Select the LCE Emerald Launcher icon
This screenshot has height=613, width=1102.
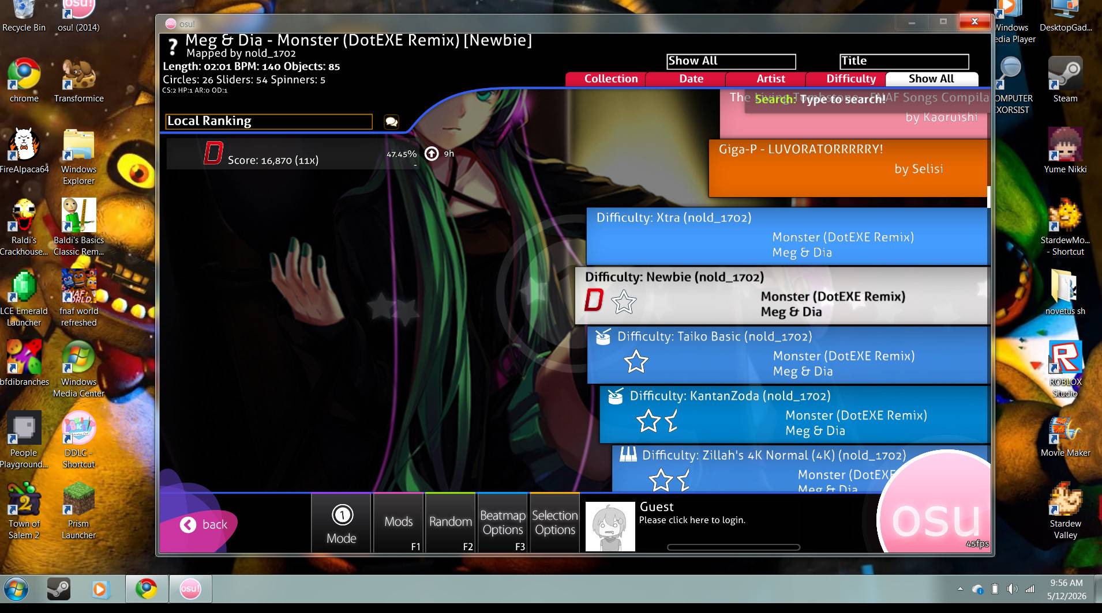(24, 298)
